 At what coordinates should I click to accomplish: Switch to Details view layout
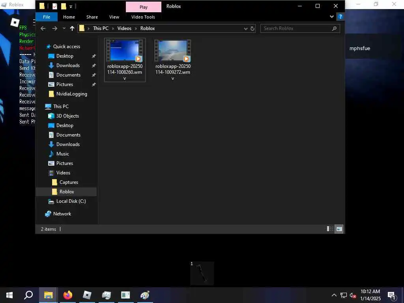330,229
